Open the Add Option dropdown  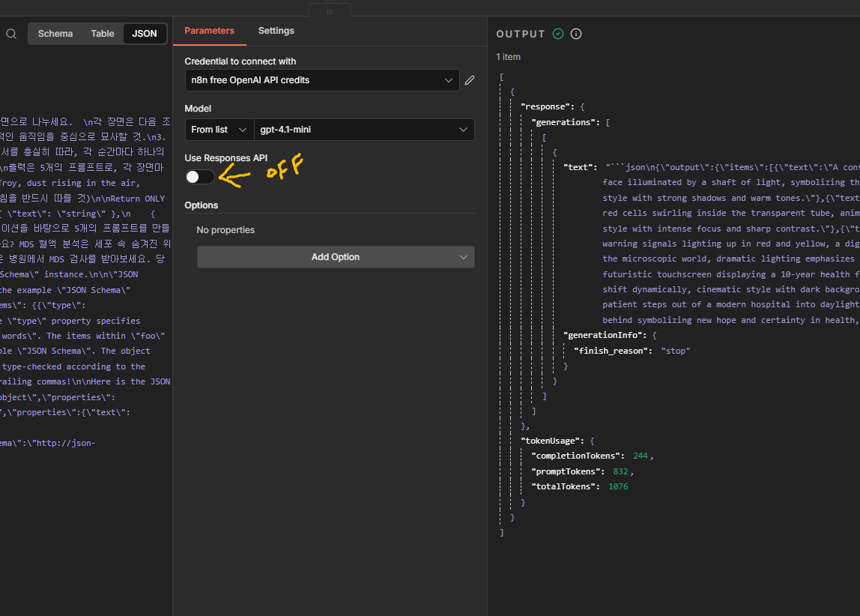[336, 257]
